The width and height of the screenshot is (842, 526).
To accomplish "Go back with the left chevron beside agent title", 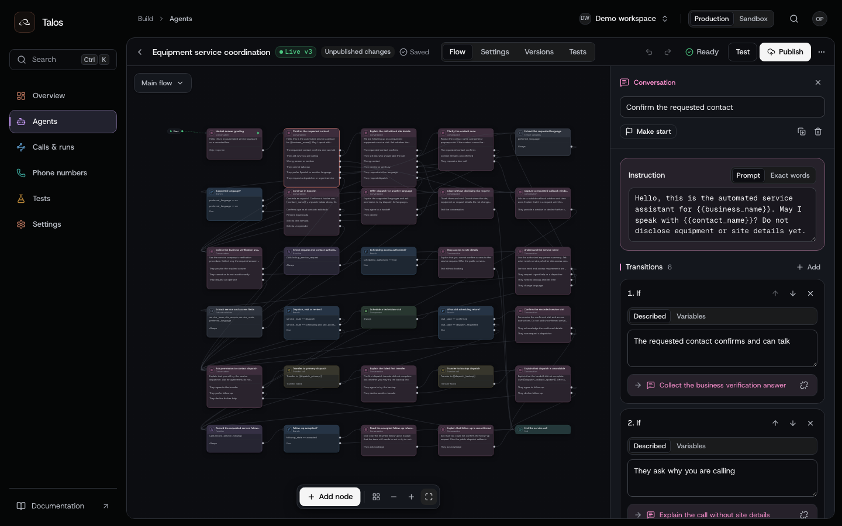I will pos(140,52).
